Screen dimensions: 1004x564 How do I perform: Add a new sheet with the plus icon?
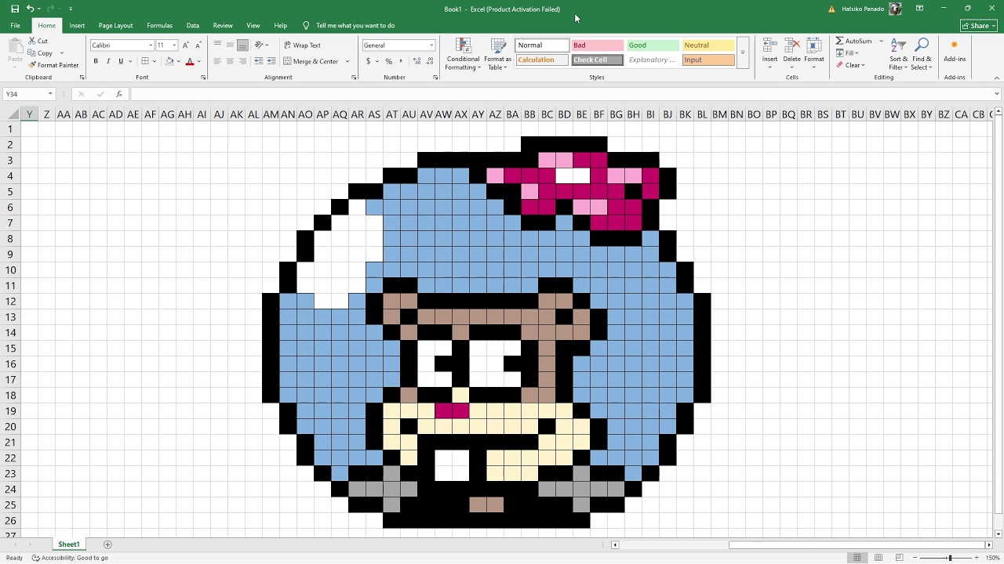(107, 544)
